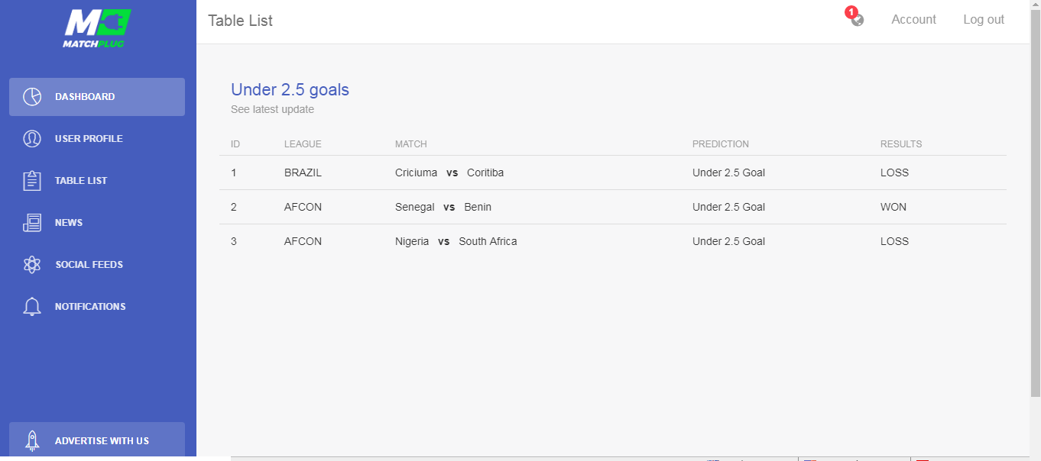Select the Senegal vs Benin match row
Image resolution: width=1041 pixels, height=461 pixels.
click(x=613, y=207)
